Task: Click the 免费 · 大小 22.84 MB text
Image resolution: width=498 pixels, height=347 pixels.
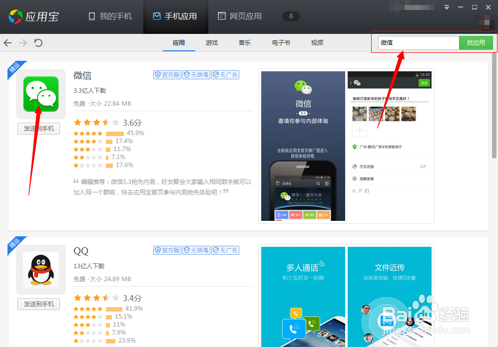Action: tap(102, 104)
